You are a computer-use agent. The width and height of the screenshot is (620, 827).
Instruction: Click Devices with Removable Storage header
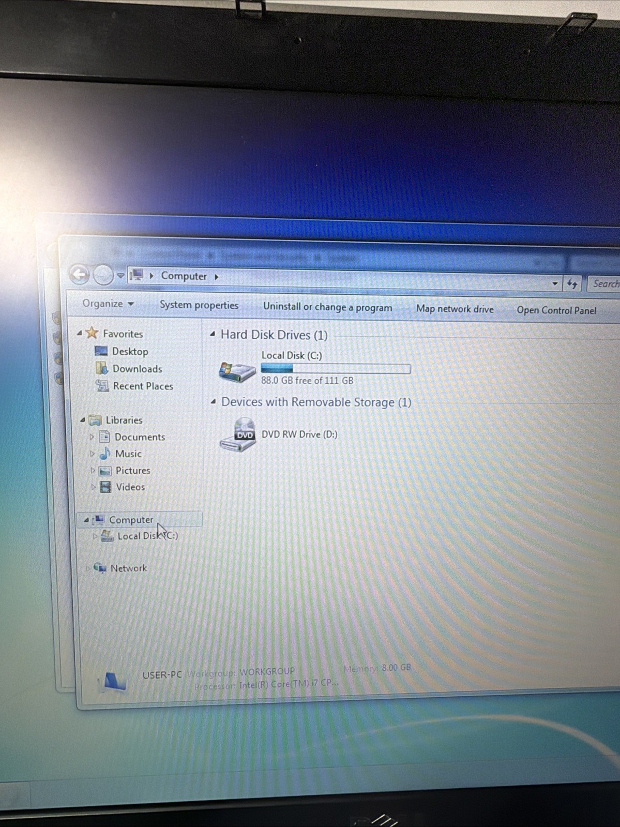(x=316, y=402)
